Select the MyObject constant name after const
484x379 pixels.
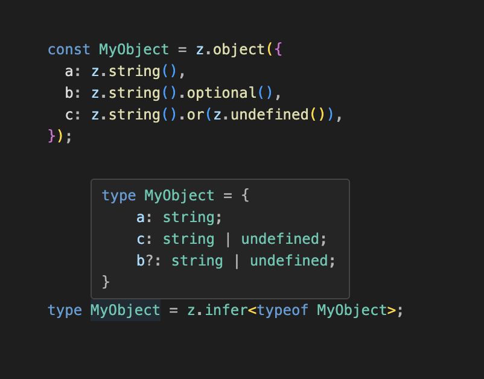tap(134, 49)
